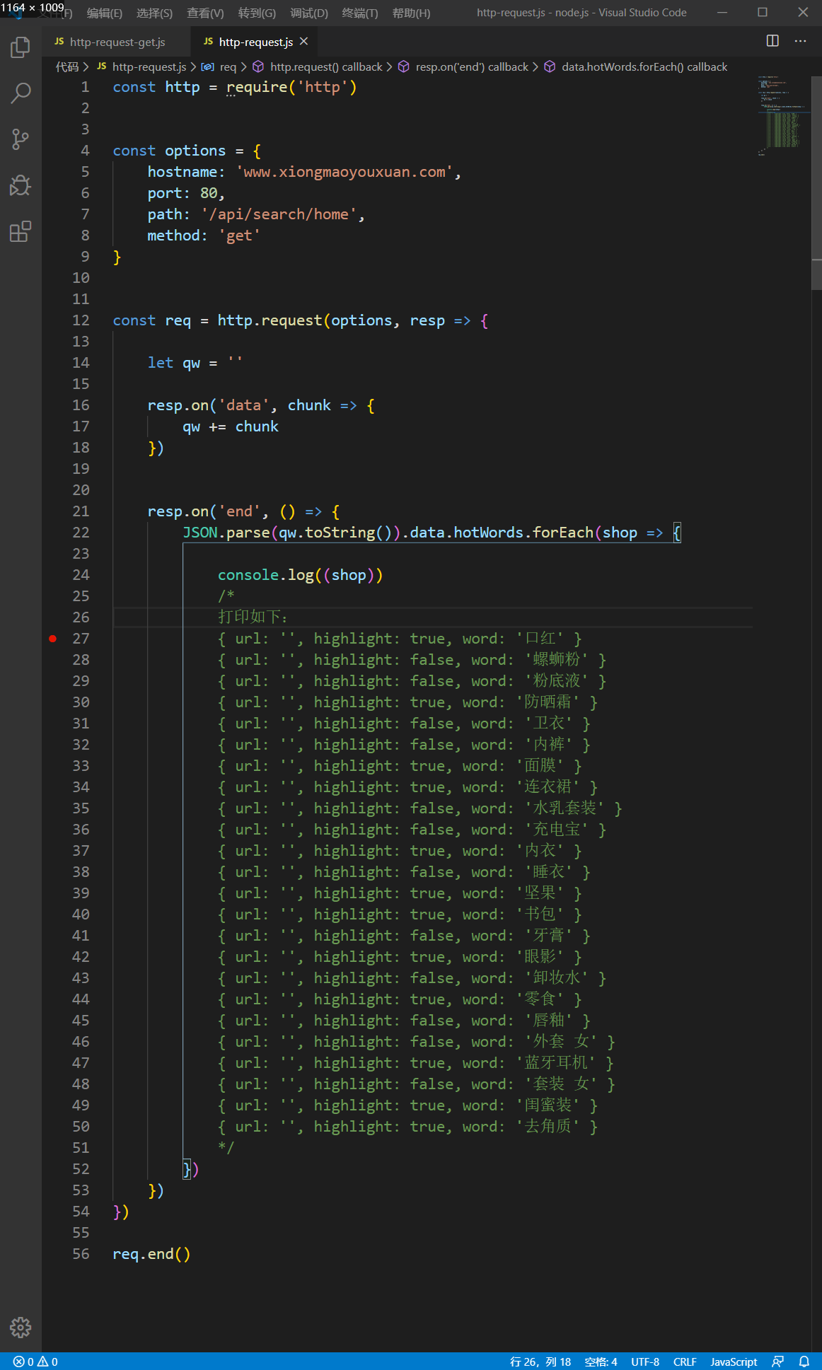Screen dimensions: 822x1370
Task: Click the path string '/api/search/home'
Action: point(279,214)
